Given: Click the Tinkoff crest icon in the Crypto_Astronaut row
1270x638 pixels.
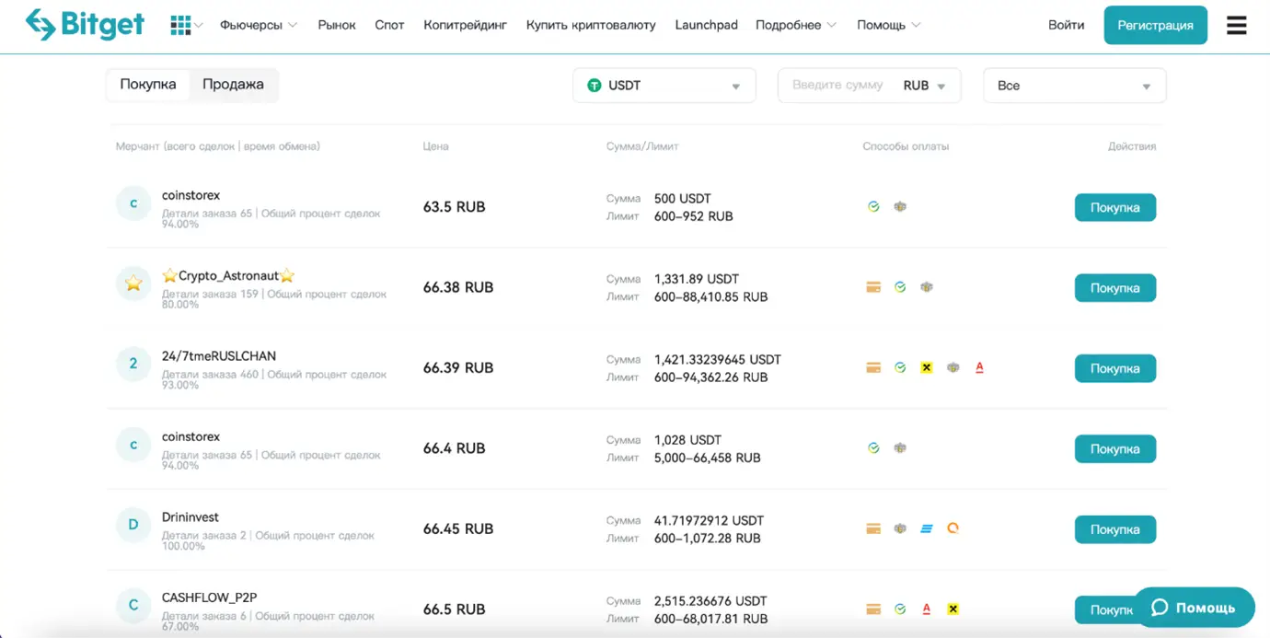Looking at the screenshot, I should point(927,287).
